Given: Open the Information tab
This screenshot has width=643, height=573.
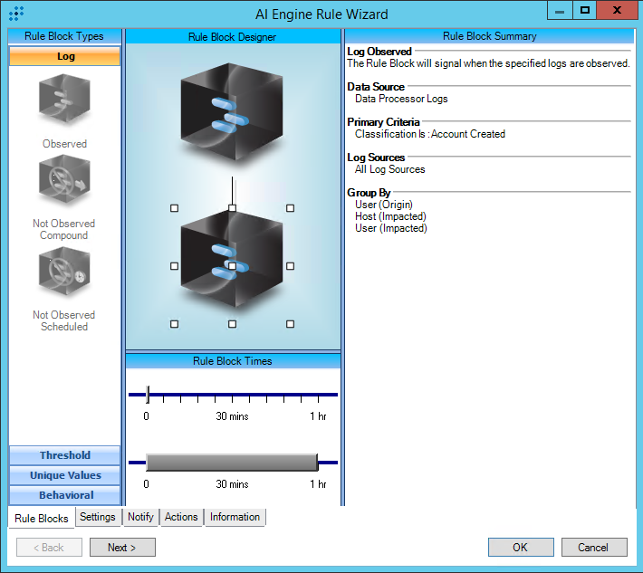Looking at the screenshot, I should [235, 517].
